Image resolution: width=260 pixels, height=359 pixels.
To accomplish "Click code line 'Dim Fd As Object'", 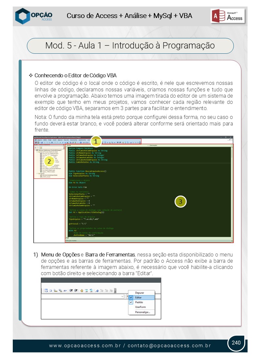I will 77,182.
